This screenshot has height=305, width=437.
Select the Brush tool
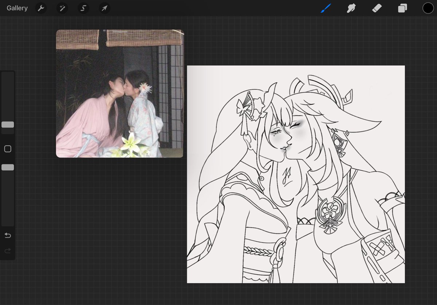point(325,8)
